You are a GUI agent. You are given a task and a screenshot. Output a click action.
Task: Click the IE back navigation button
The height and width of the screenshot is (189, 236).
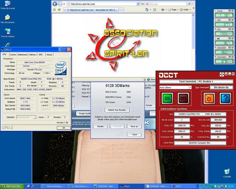point(55,4)
